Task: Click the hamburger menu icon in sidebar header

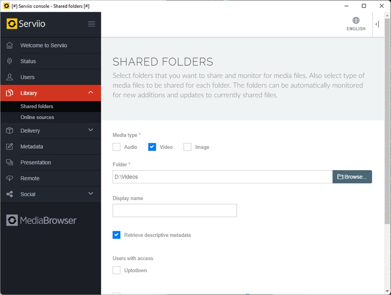Action: coord(91,24)
